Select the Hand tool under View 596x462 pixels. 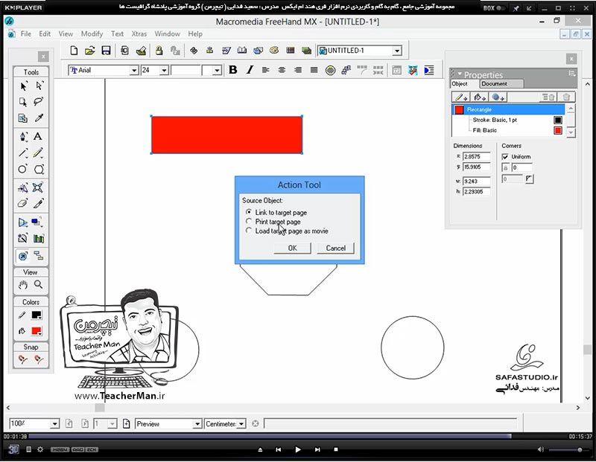[x=23, y=284]
